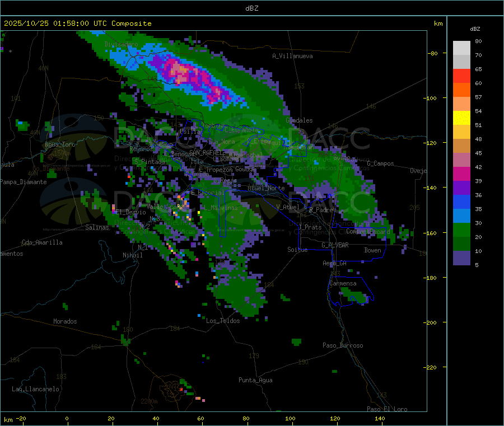Click the 'S_Pintada' map label
Viewport: 504px width, 426px height.
(150, 161)
